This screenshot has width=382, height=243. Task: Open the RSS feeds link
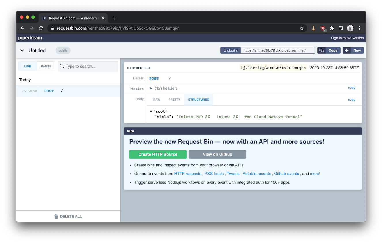(x=214, y=174)
